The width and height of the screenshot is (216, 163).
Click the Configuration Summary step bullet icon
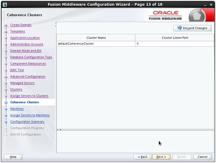tap(6, 122)
